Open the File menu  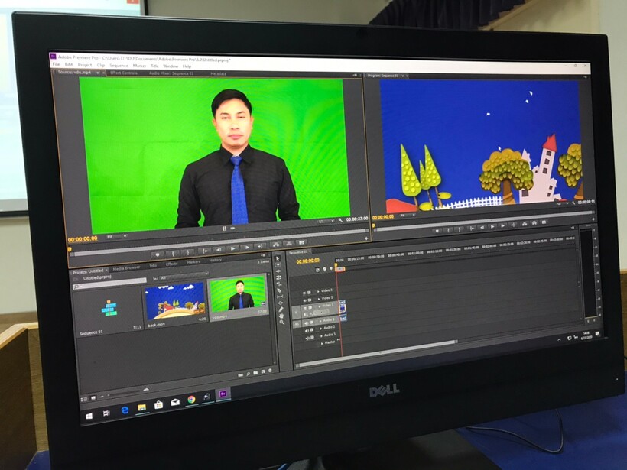pos(56,64)
